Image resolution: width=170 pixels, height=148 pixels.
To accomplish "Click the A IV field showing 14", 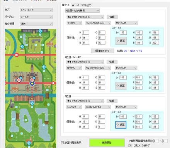I will click(85, 38).
